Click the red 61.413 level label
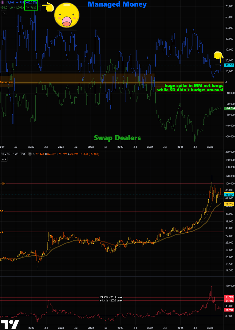Screen dimensions: 235x330 (x=229, y=301)
